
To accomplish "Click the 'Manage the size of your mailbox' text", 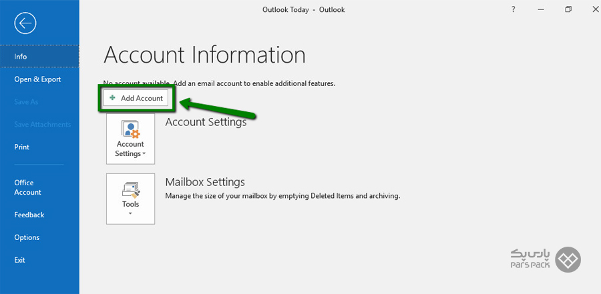I will point(282,196).
